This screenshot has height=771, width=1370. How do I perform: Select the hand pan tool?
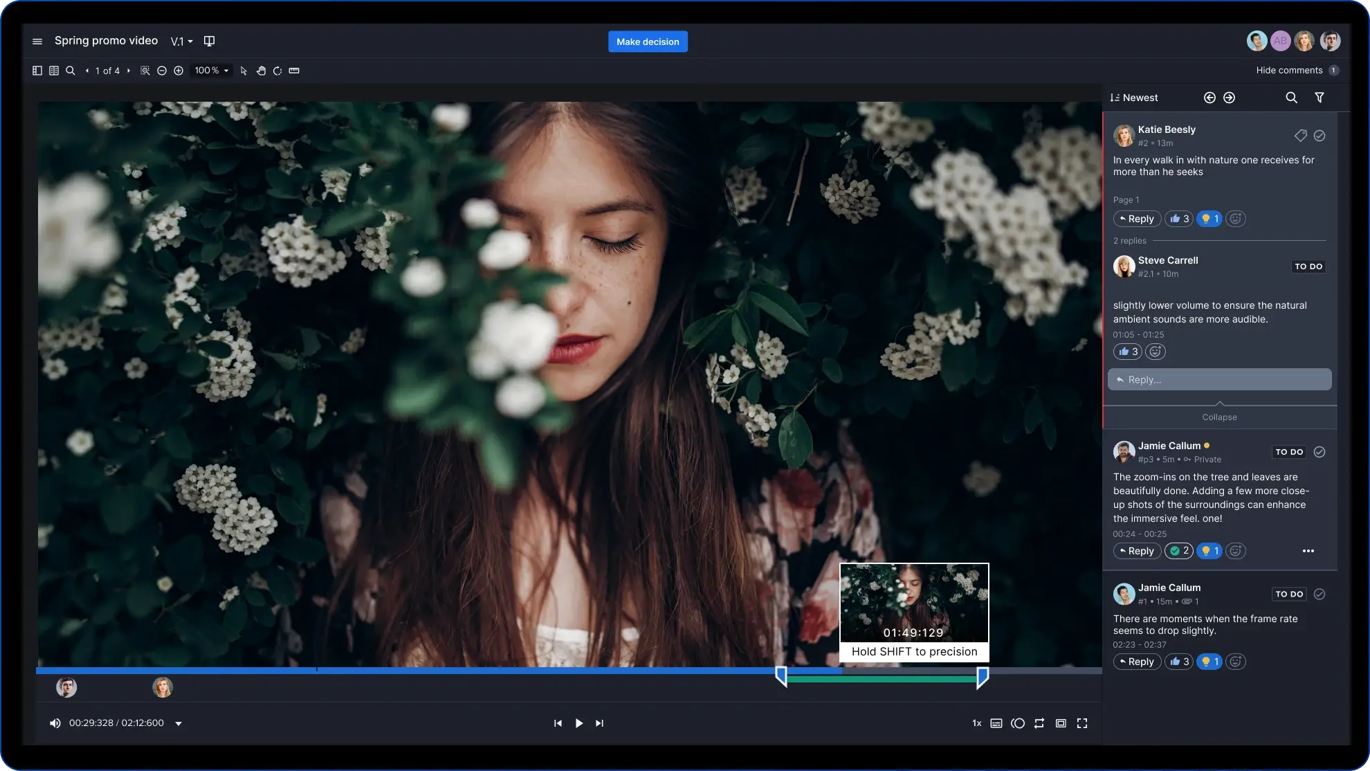[x=261, y=71]
